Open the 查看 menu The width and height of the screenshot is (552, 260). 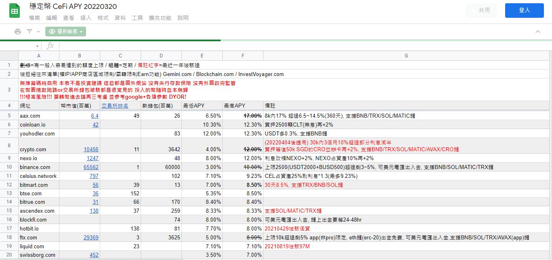pos(69,18)
